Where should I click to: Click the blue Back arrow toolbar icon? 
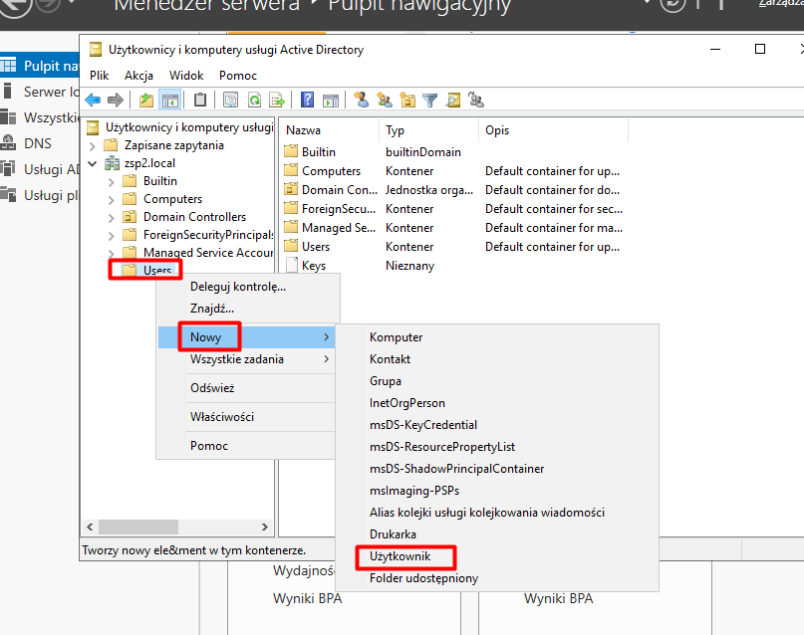click(x=93, y=100)
